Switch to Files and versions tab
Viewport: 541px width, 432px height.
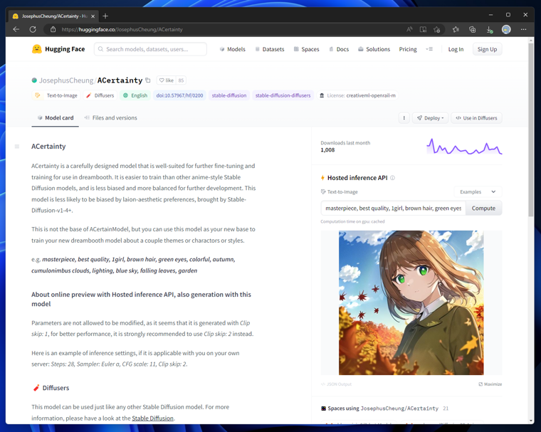[111, 118]
